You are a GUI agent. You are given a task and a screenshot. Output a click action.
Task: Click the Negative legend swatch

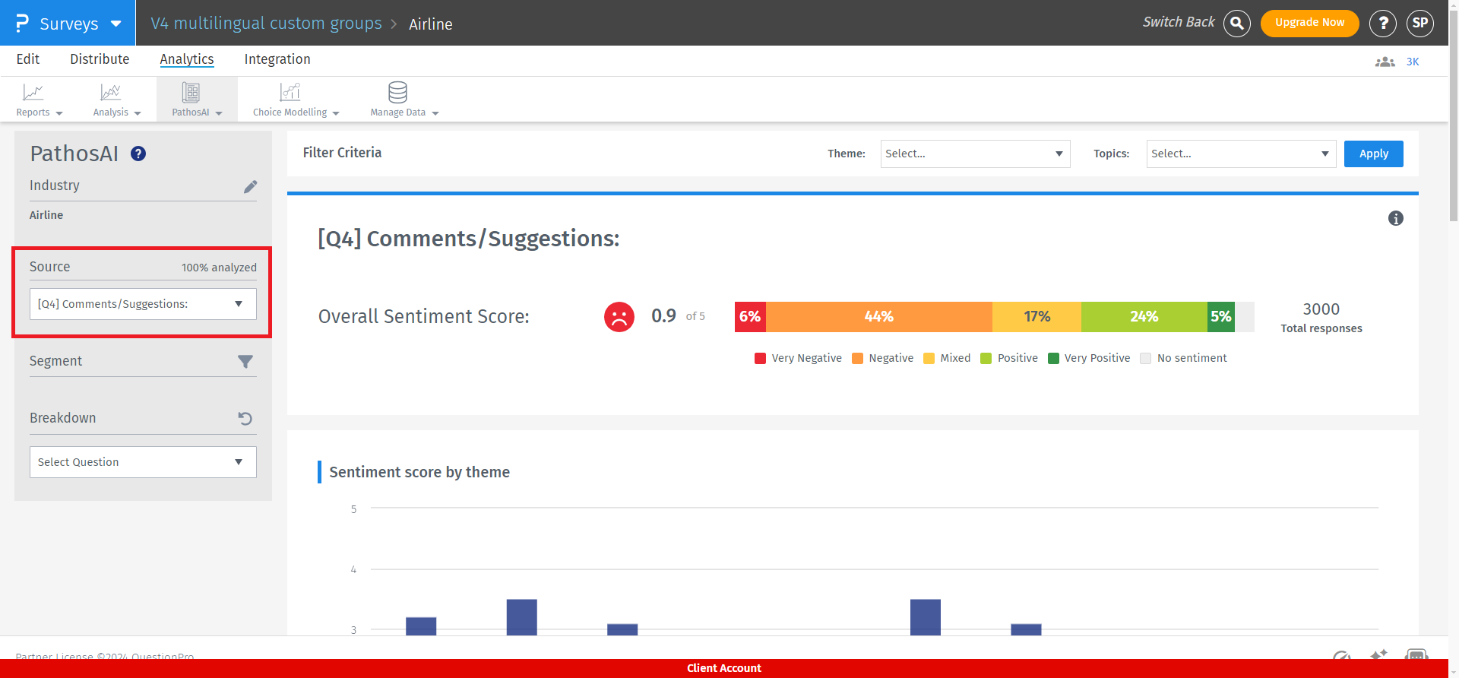(x=857, y=359)
